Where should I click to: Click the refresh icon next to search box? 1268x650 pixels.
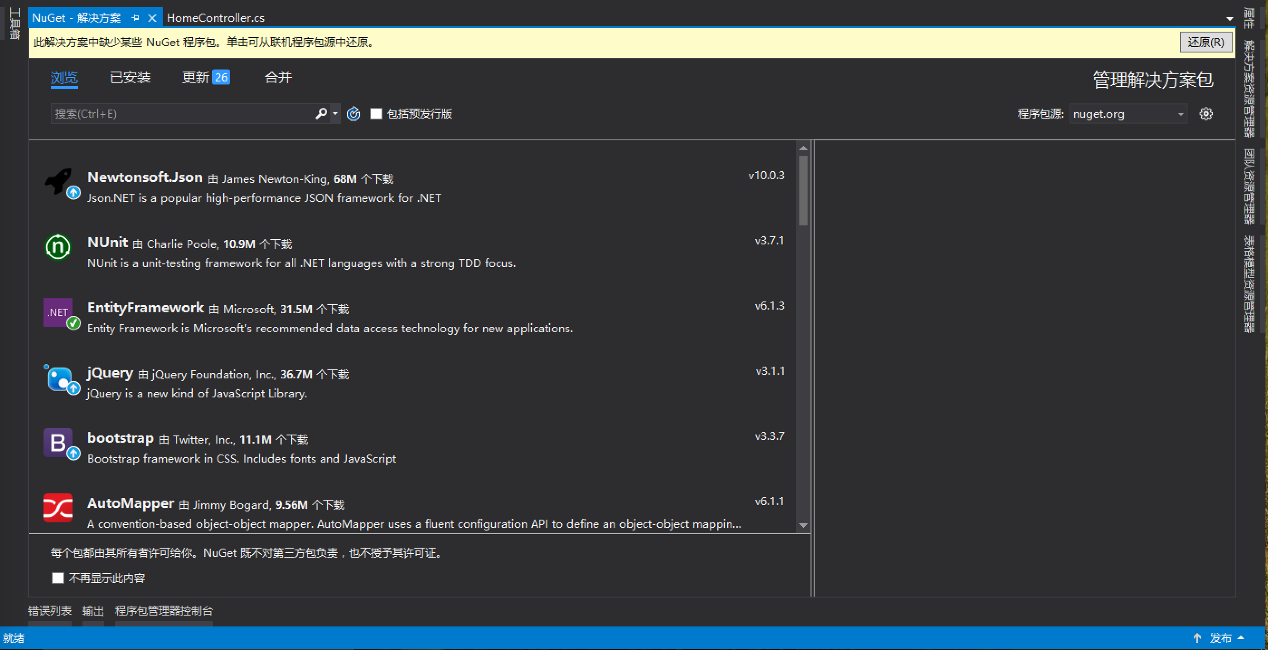[x=353, y=114]
